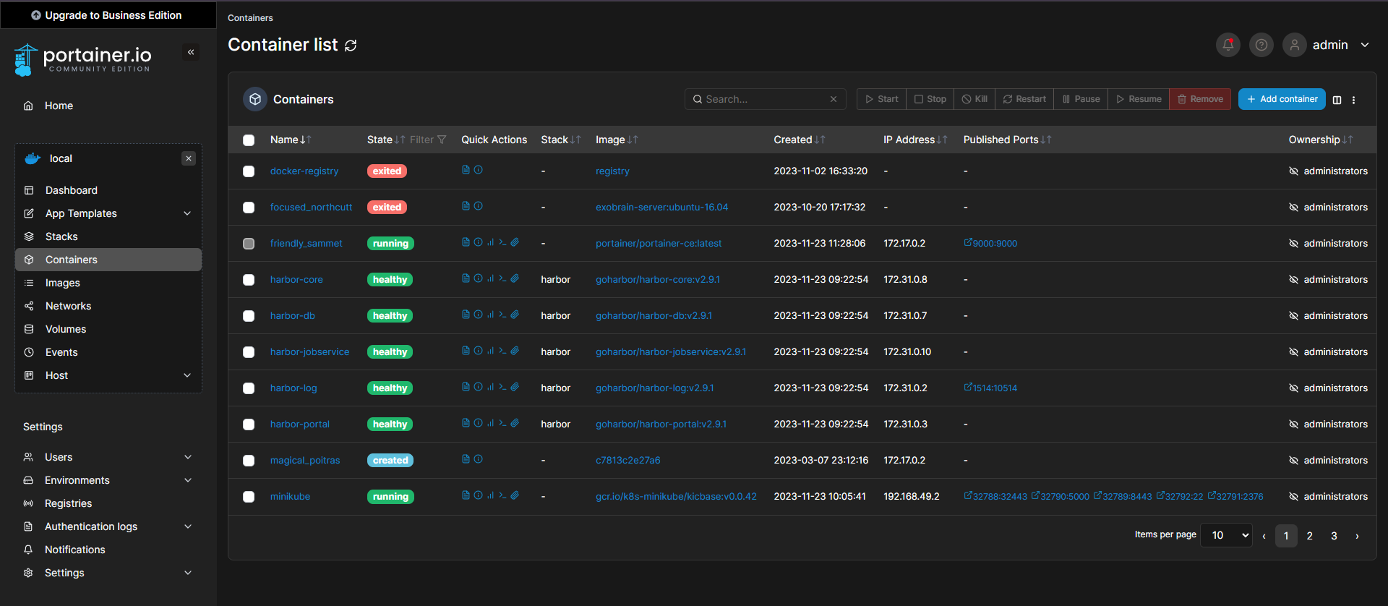This screenshot has width=1388, height=606.
Task: Click attach icon for friendly_sammet container
Action: pos(515,242)
